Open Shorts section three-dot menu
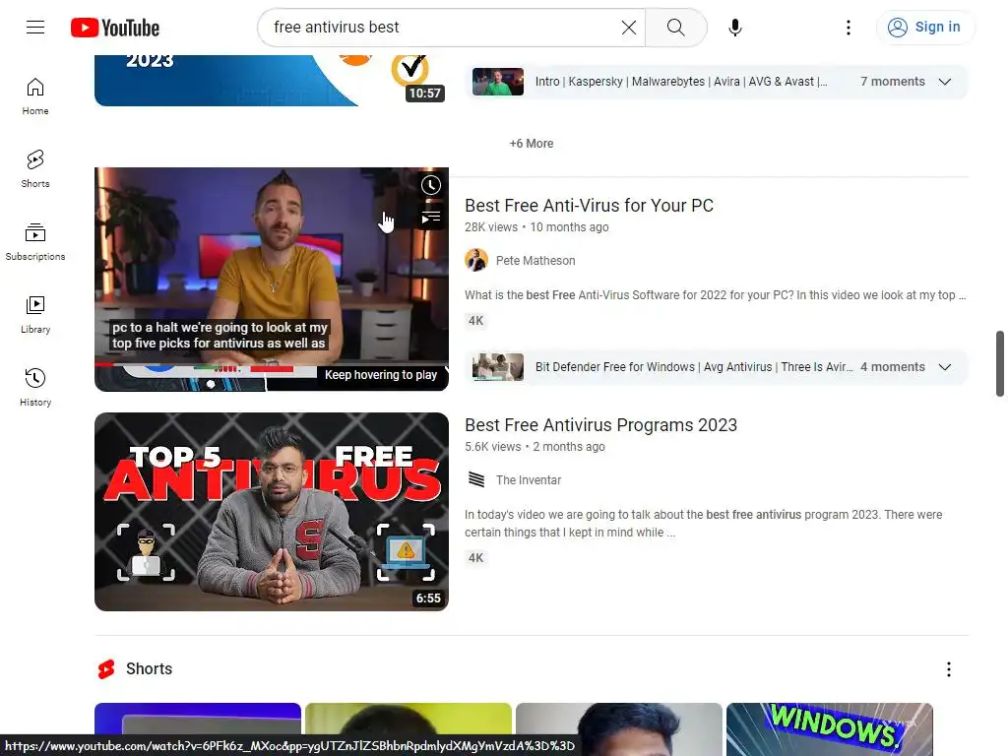 [x=948, y=669]
